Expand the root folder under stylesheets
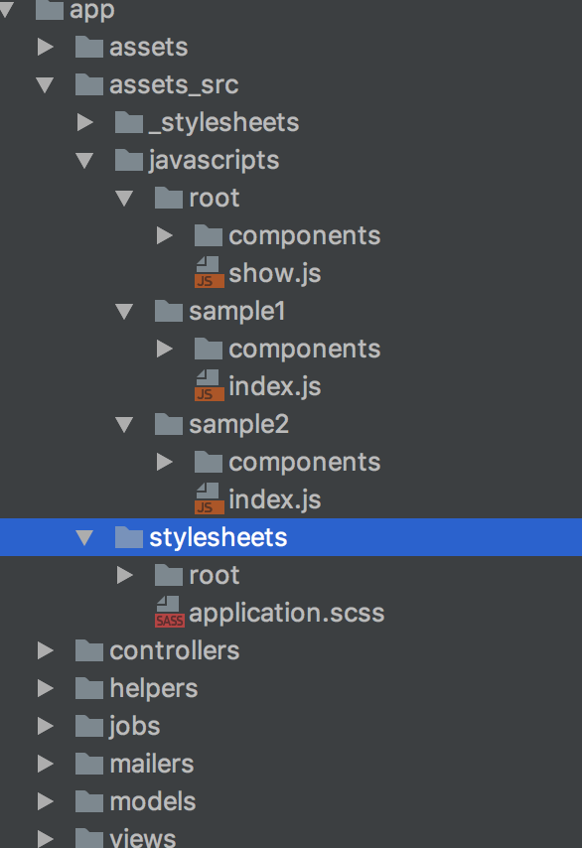 click(125, 575)
